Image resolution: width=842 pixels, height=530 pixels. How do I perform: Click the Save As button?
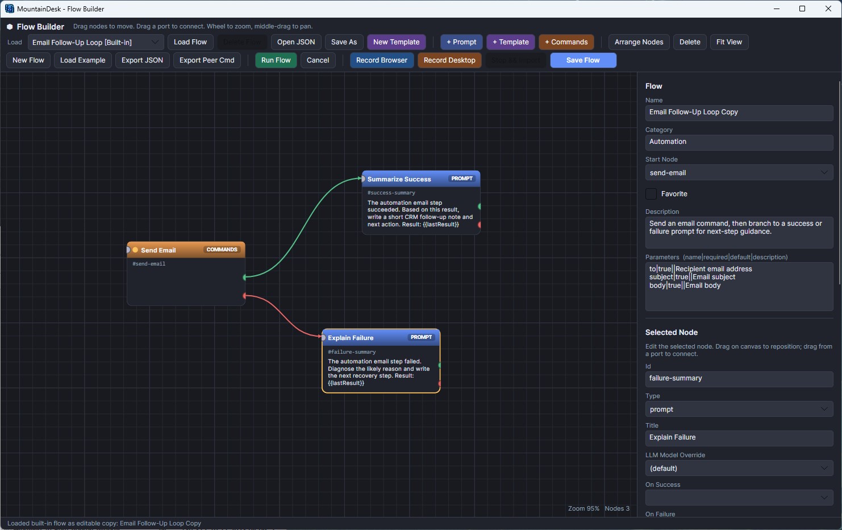344,42
